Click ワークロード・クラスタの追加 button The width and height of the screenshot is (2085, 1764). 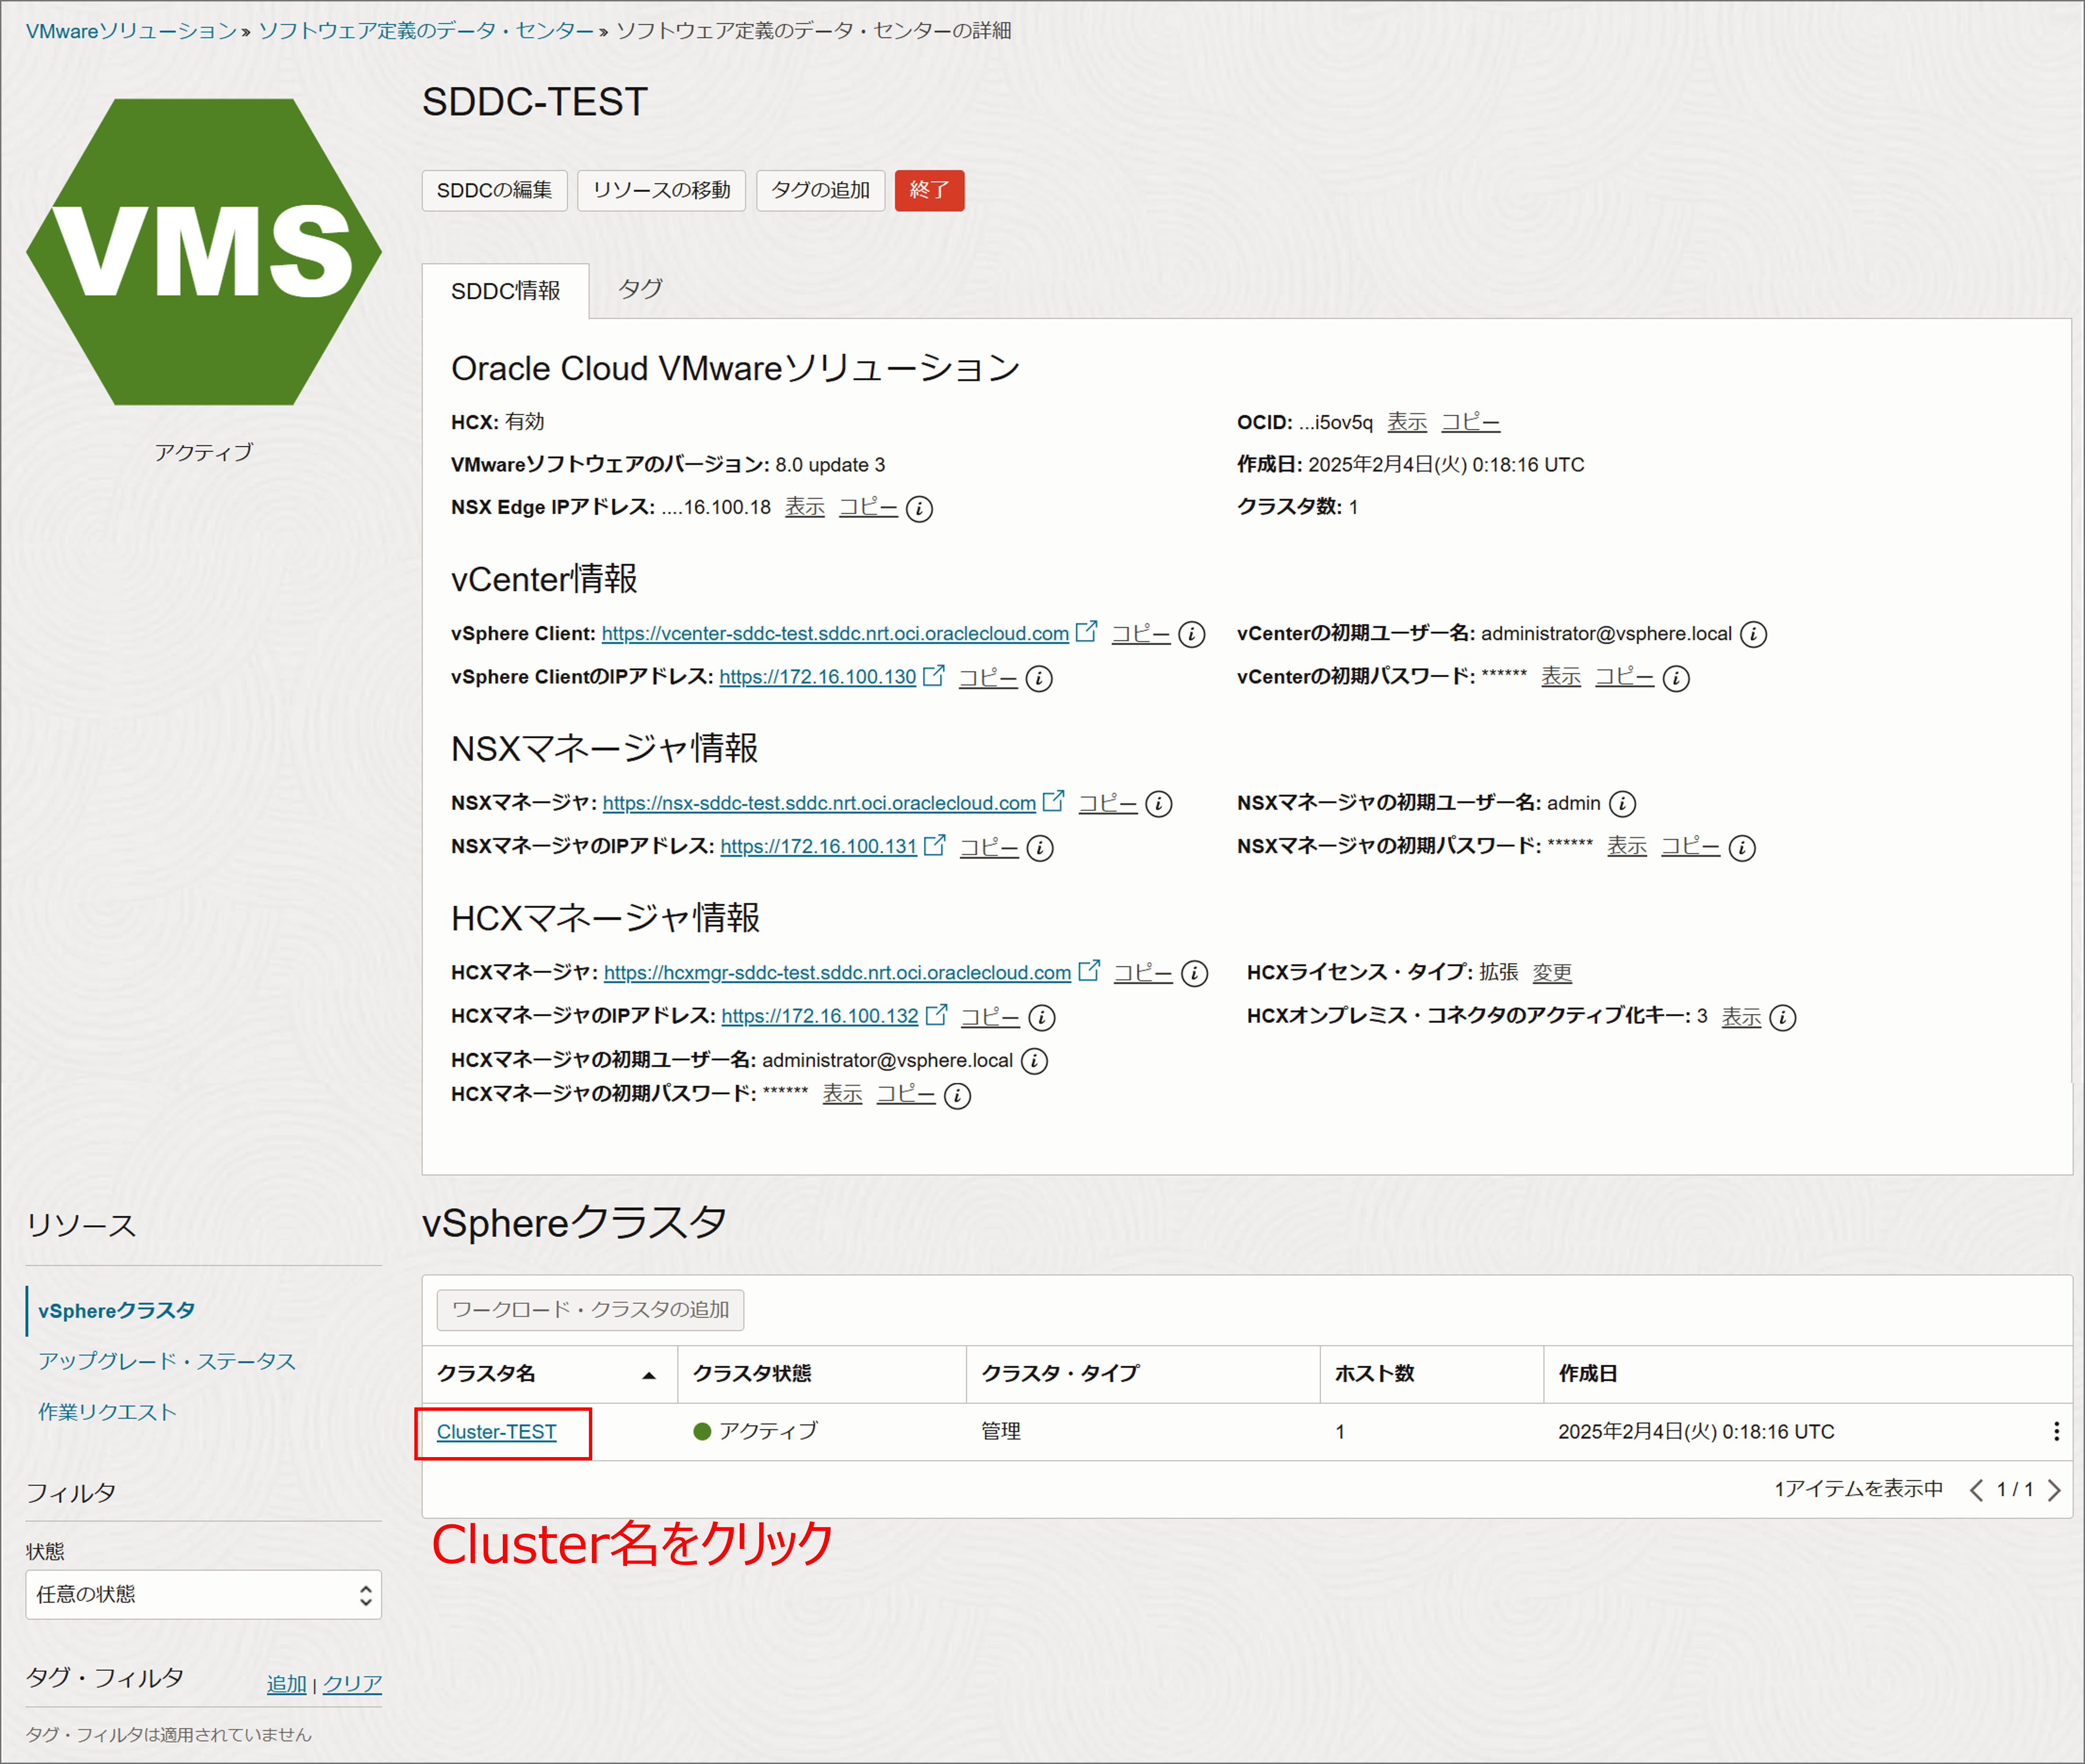coord(590,1310)
